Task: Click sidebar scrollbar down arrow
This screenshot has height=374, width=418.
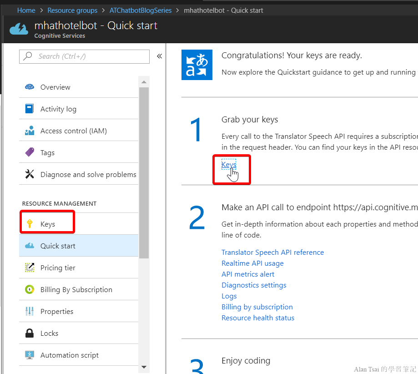Action: point(144,367)
